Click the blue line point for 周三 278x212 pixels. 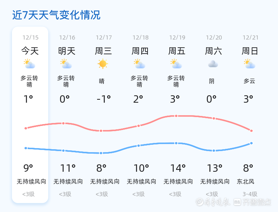[101, 153]
